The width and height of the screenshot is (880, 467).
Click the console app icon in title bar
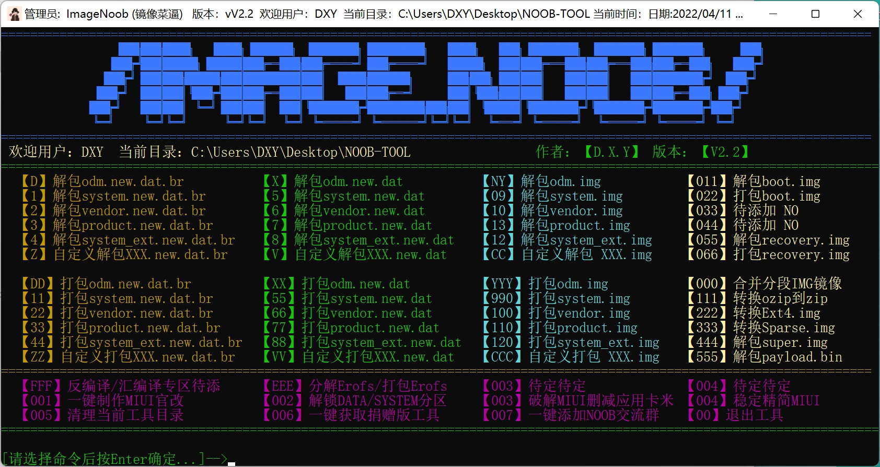tap(15, 14)
